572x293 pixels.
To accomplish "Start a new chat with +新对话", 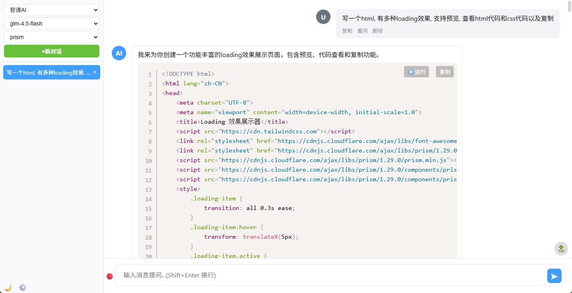I will coord(51,51).
